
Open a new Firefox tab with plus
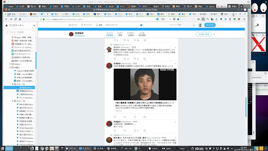(240, 14)
